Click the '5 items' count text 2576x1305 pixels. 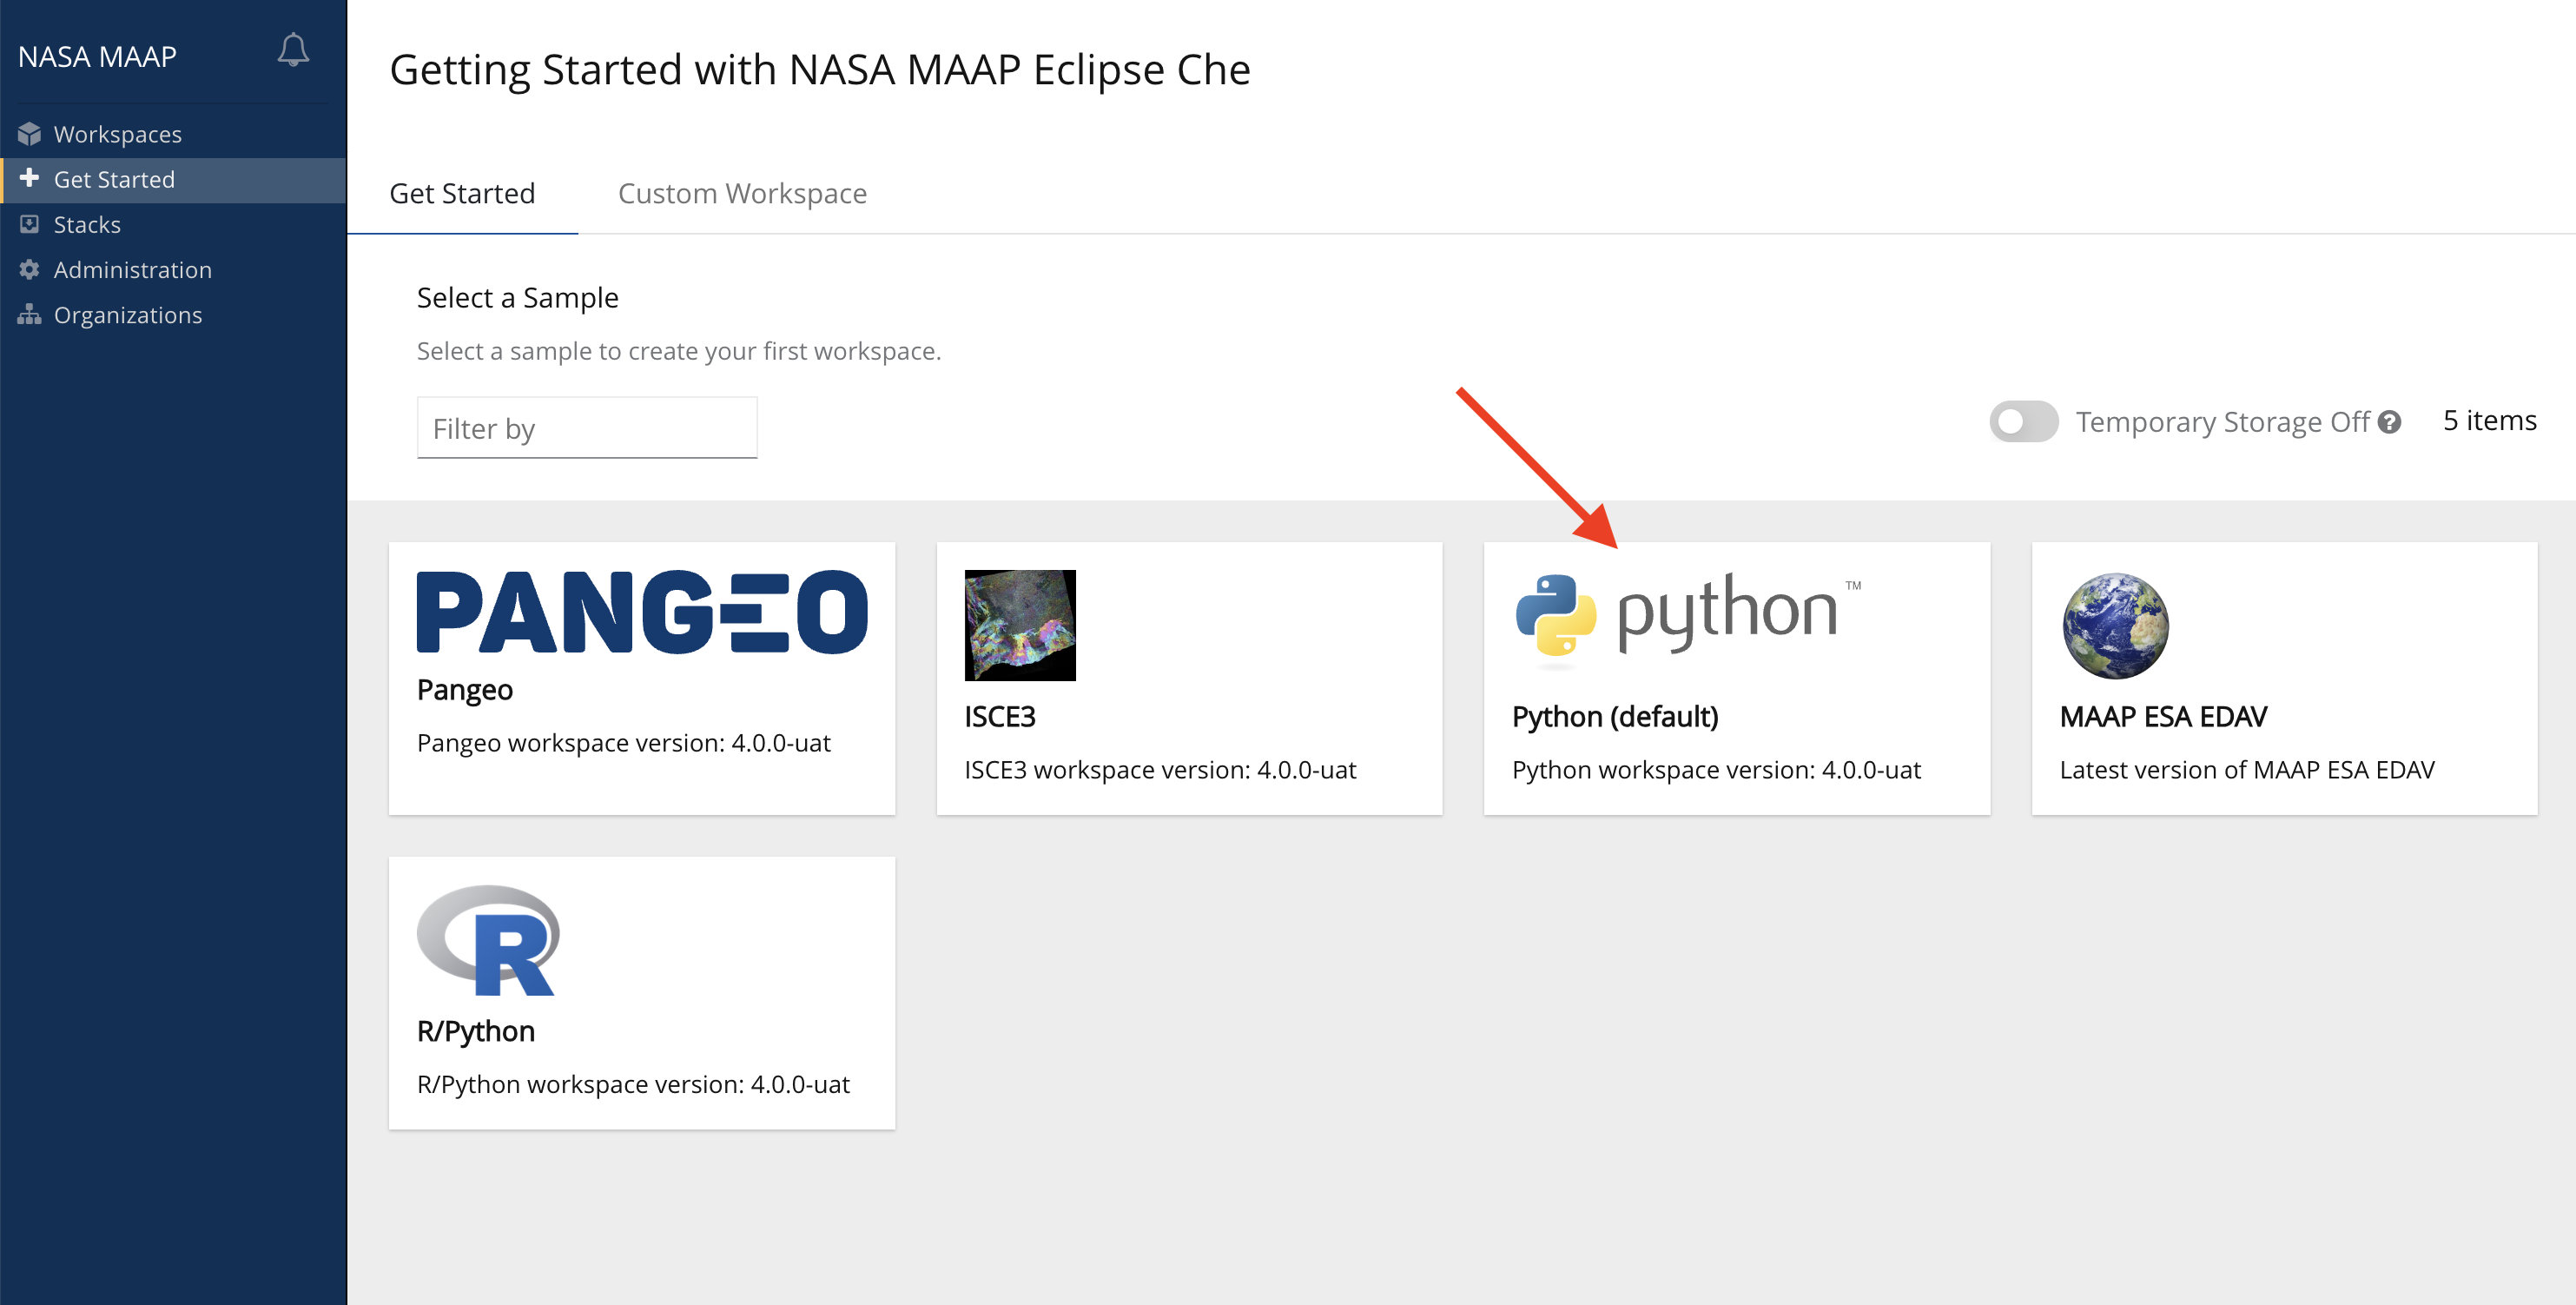coord(2490,420)
